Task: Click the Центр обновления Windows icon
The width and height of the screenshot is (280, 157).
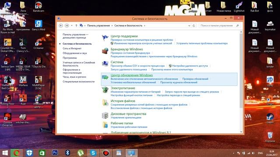Action: pos(105,77)
